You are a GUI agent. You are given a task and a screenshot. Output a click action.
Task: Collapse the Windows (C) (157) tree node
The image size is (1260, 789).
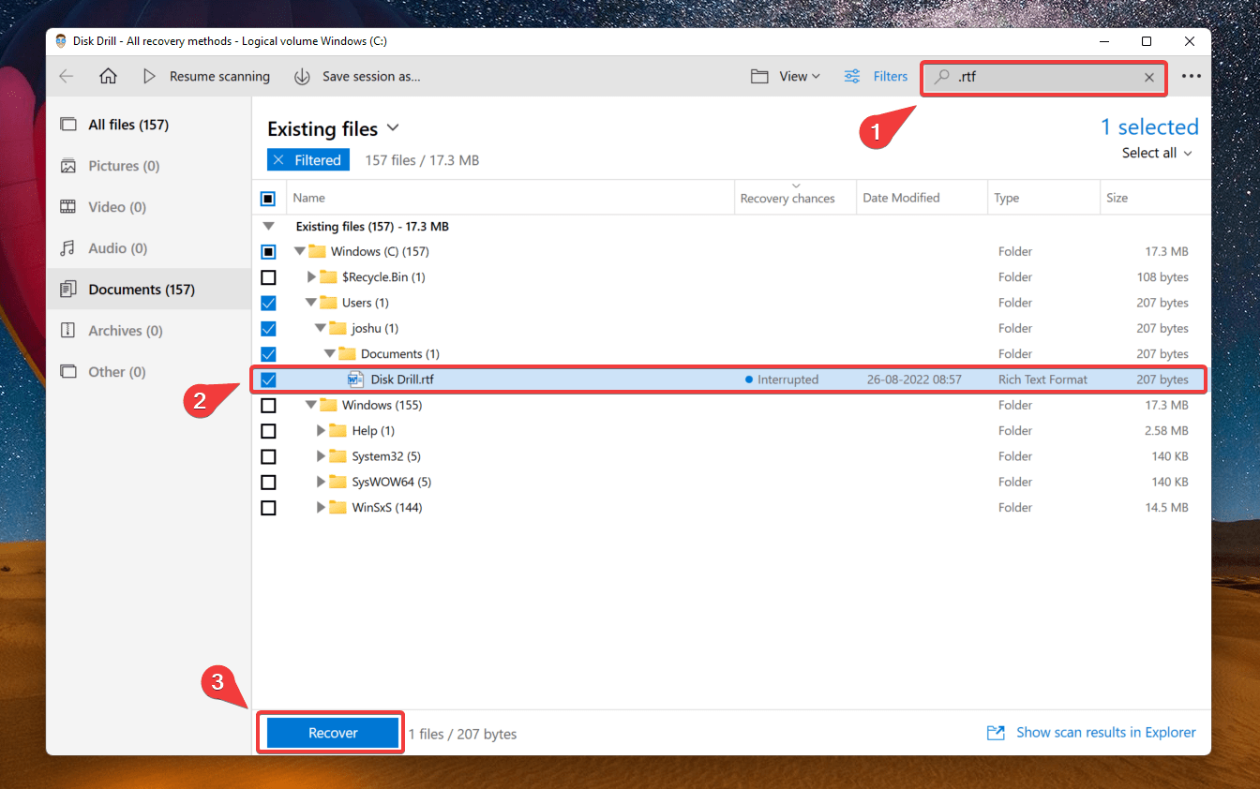pos(299,252)
